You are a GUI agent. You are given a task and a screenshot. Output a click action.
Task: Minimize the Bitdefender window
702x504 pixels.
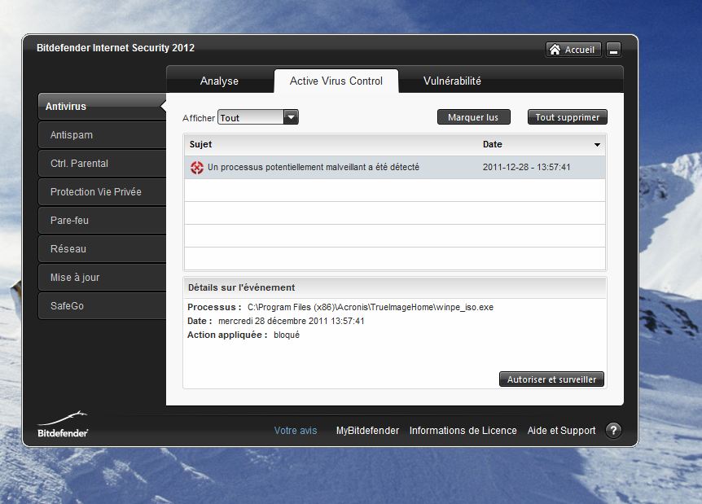614,50
